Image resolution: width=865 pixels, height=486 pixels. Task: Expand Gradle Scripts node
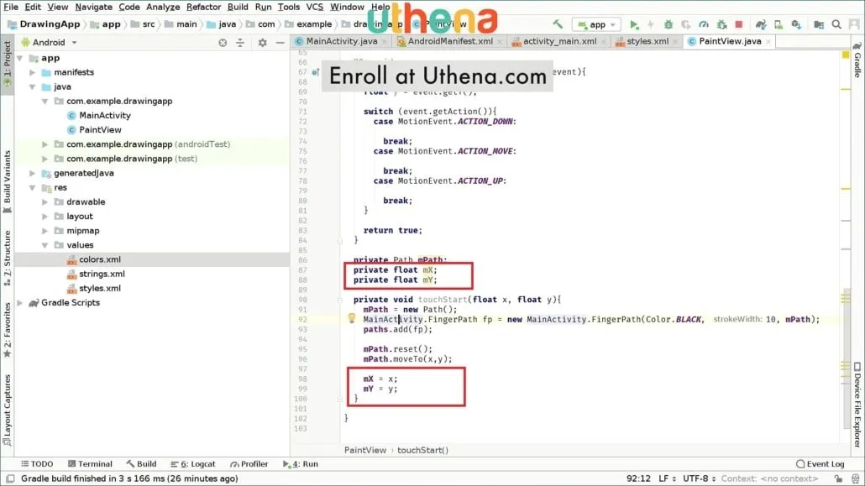20,302
